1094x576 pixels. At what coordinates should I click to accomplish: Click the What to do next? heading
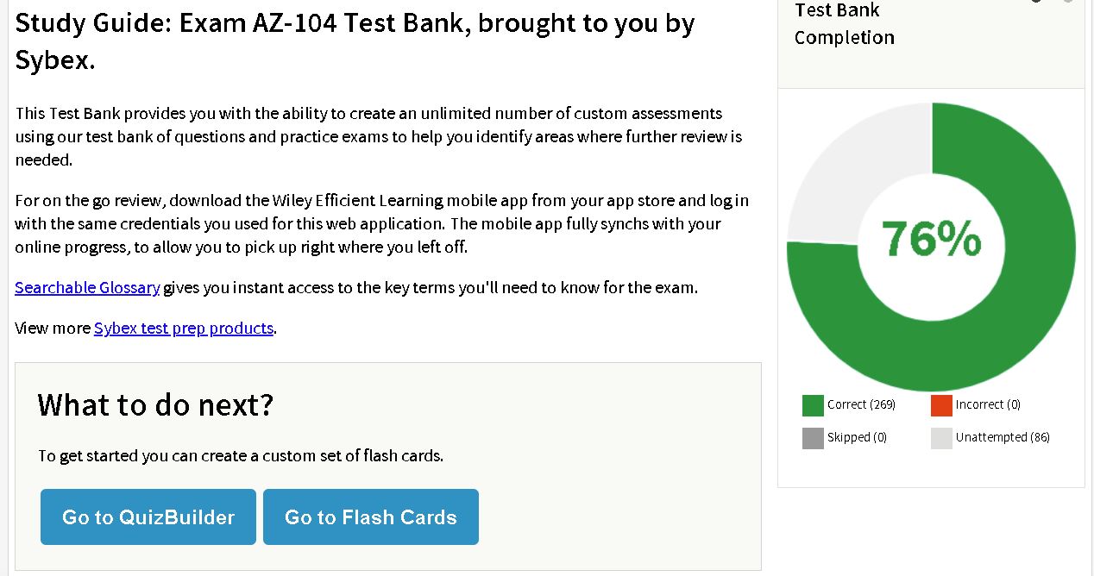coord(155,404)
